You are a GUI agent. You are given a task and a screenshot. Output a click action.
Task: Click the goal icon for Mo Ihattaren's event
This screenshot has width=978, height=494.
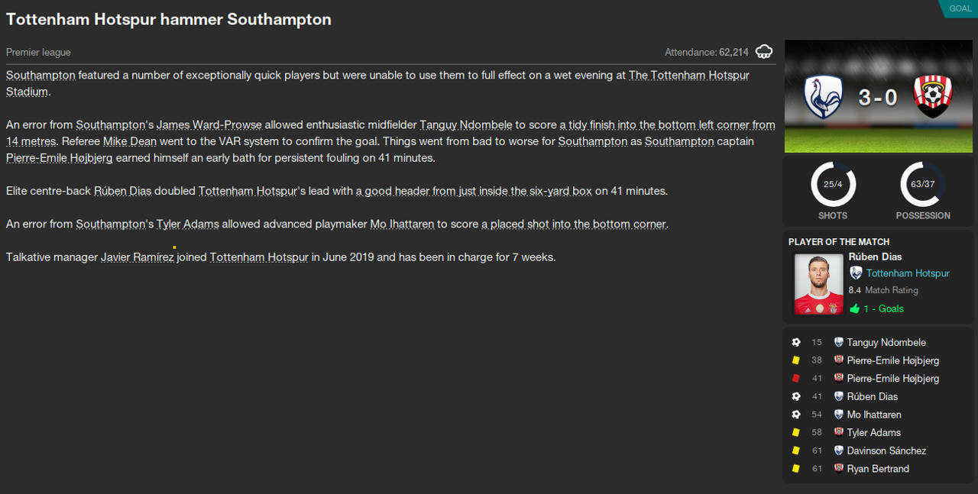click(796, 415)
